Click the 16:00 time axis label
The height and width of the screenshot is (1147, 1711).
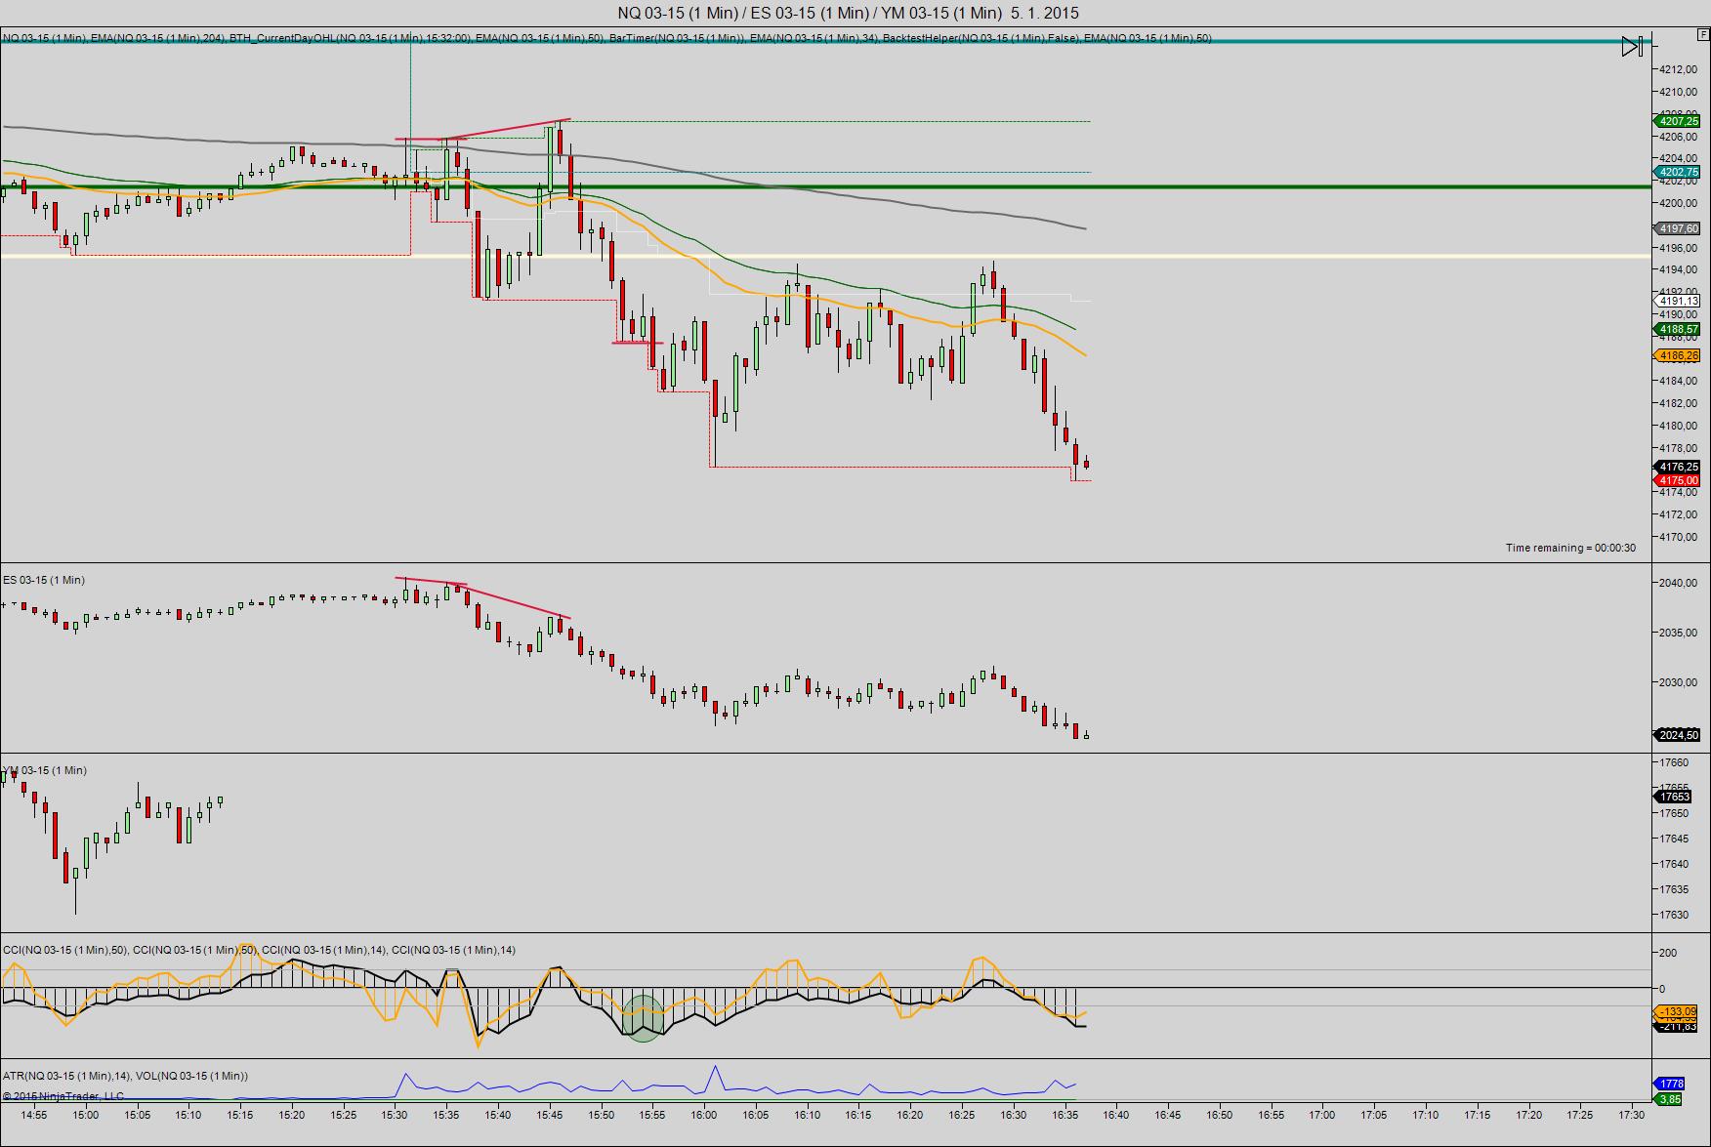(x=703, y=1115)
